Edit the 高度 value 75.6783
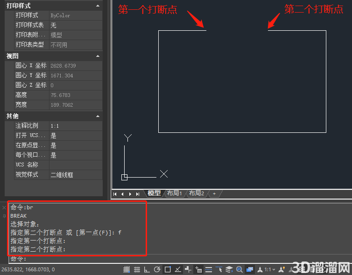 76,95
